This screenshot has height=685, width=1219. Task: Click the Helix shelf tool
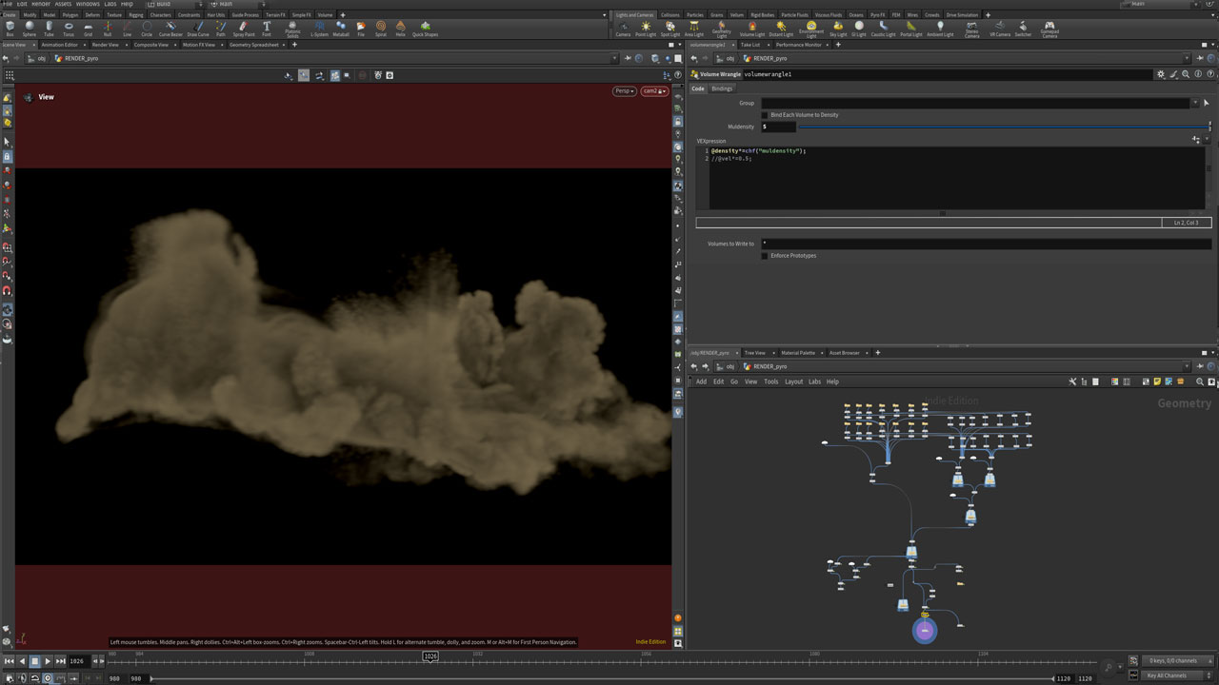(x=400, y=28)
